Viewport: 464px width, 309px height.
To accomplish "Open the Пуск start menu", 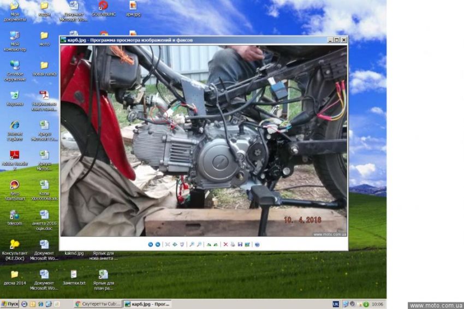I will coord(10,304).
